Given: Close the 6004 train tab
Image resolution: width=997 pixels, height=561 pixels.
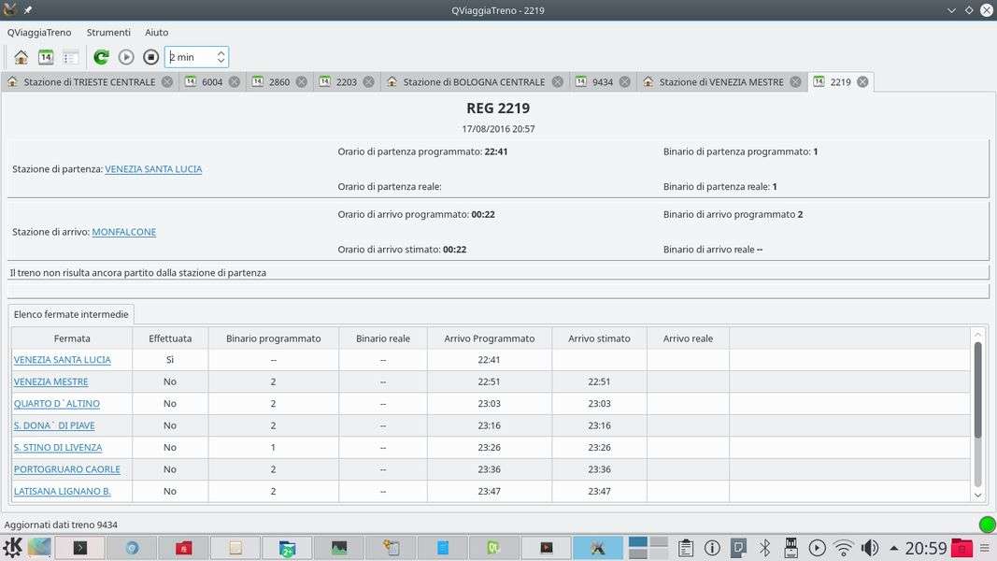Looking at the screenshot, I should [x=235, y=82].
